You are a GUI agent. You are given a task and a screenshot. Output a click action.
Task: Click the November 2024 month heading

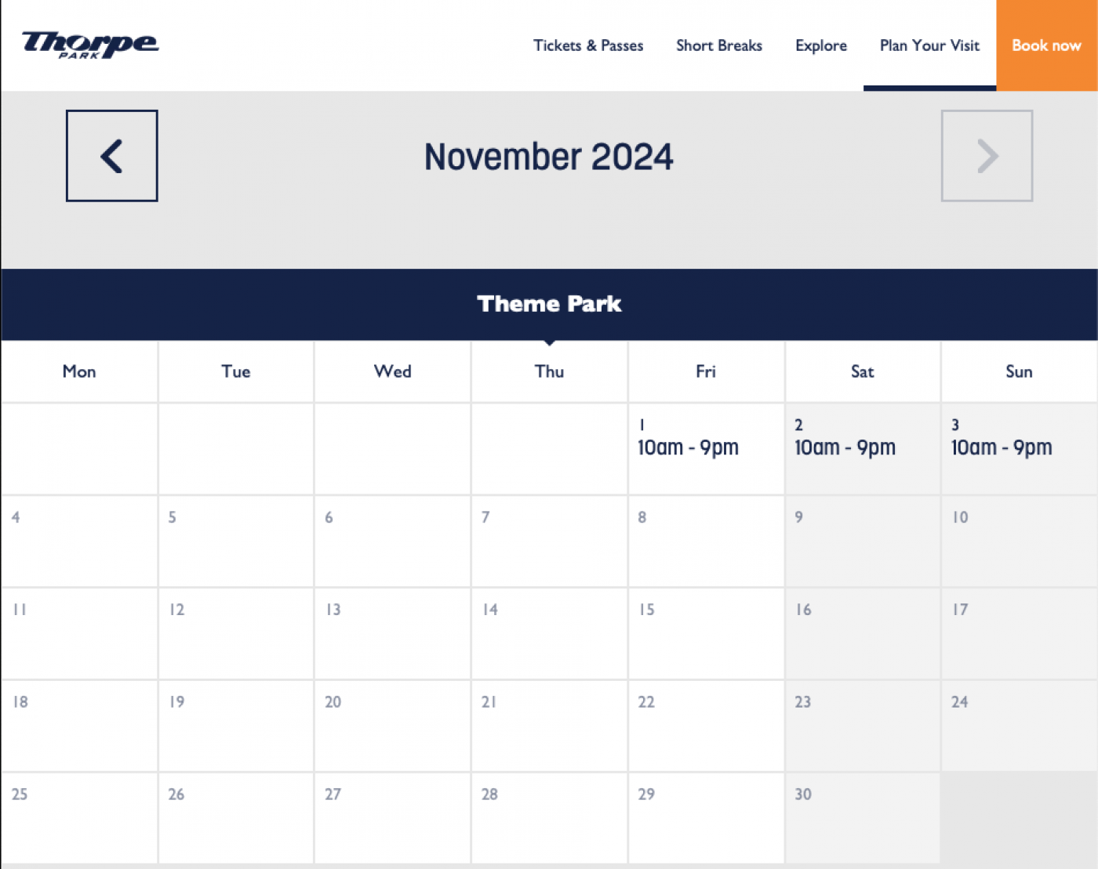(549, 157)
